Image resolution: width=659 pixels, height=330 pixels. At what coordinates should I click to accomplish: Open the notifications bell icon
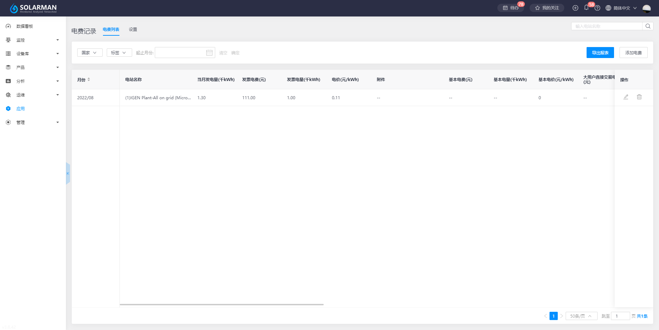(586, 8)
